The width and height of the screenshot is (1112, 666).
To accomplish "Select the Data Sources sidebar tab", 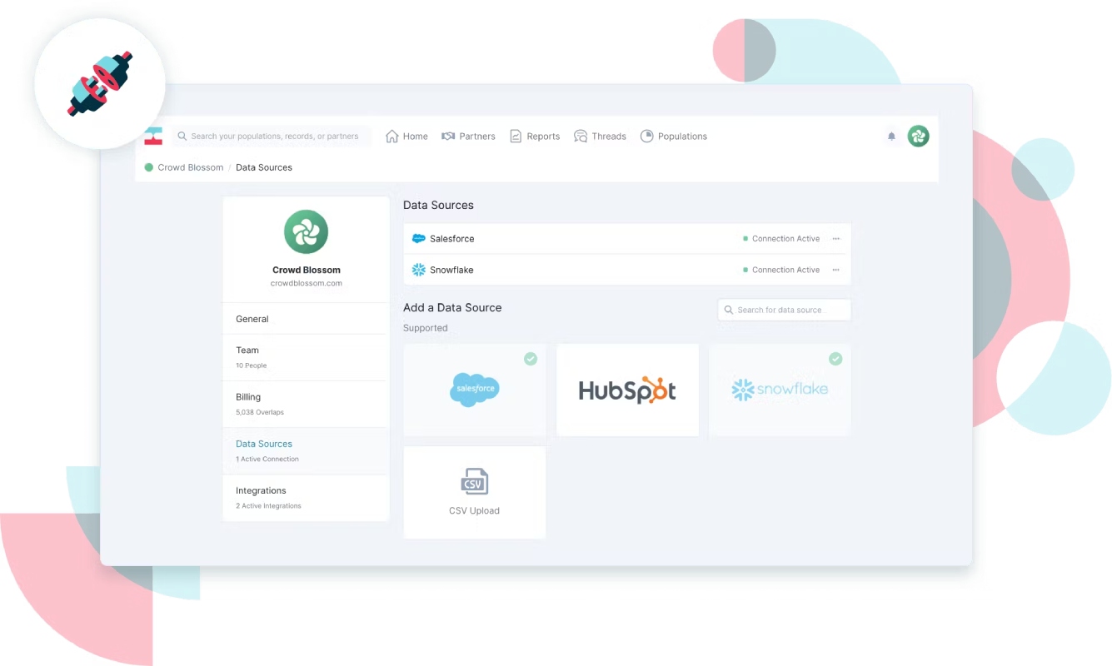I will click(306, 450).
